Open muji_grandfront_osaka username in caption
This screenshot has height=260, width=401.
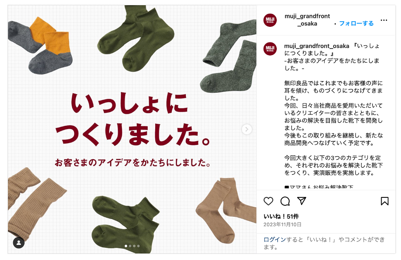point(317,46)
